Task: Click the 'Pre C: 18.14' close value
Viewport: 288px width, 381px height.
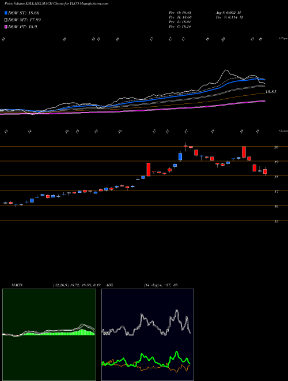Action: 180,27
